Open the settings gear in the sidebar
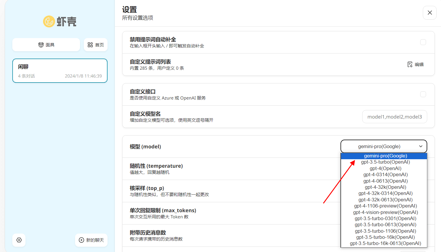 click(19, 240)
